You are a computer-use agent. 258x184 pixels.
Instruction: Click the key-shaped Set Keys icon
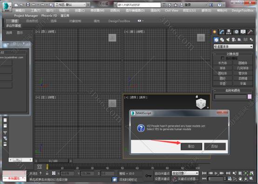(149, 176)
